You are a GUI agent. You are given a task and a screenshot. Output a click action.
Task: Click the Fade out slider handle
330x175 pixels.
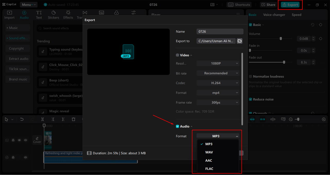tap(284, 62)
